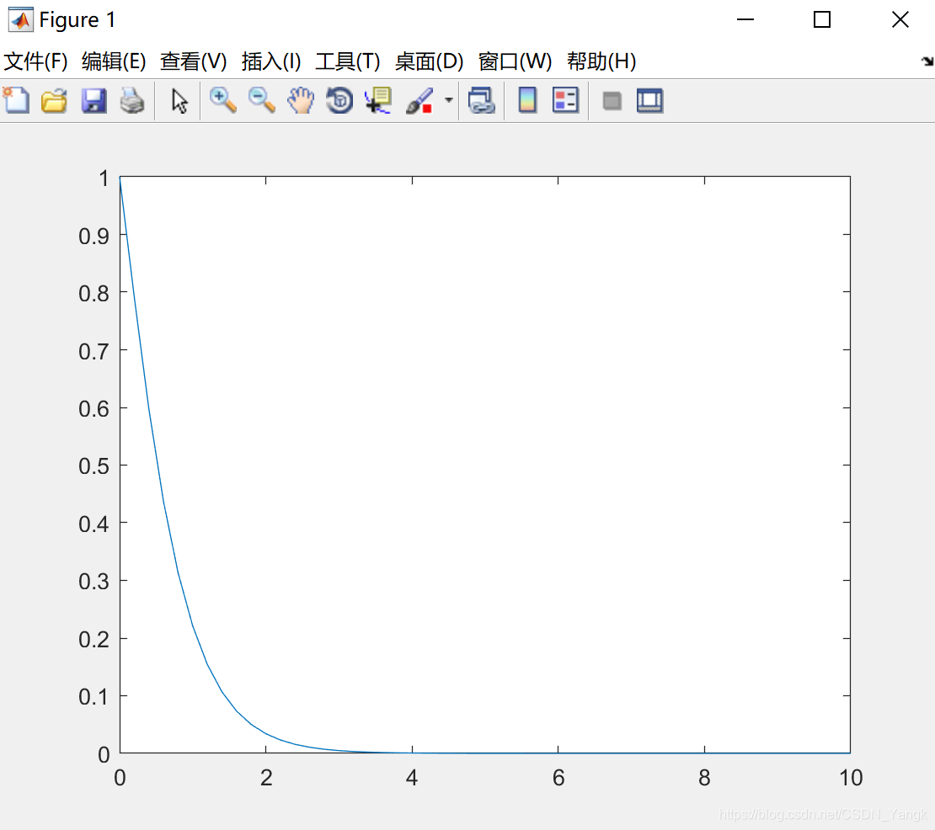935x830 pixels.
Task: Minimize the Figure 1 window
Action: click(745, 19)
